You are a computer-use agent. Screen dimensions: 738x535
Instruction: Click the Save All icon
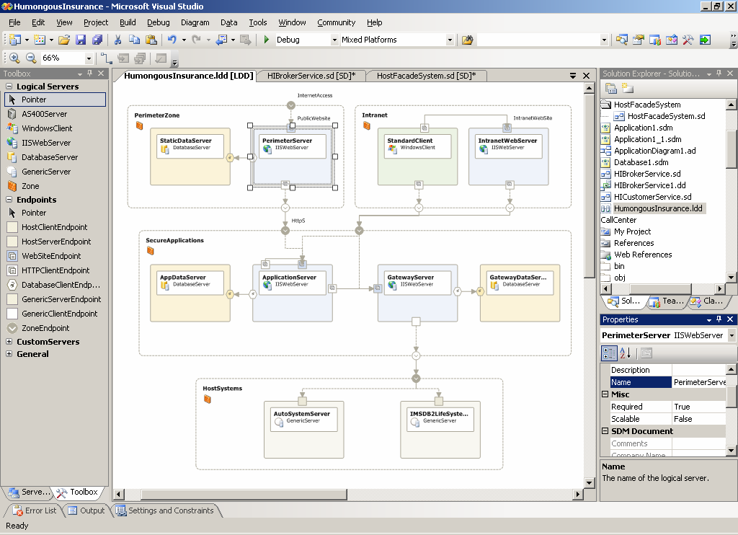click(x=97, y=40)
